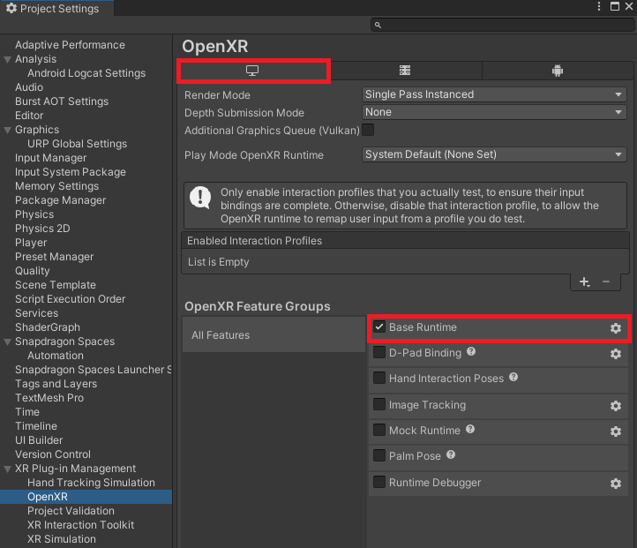Open Mock Runtime settings gear
Image resolution: width=637 pixels, height=548 pixels.
(616, 432)
